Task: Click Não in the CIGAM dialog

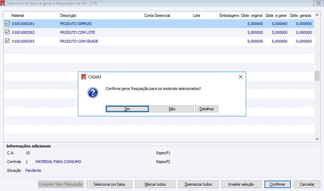Action: click(x=172, y=109)
